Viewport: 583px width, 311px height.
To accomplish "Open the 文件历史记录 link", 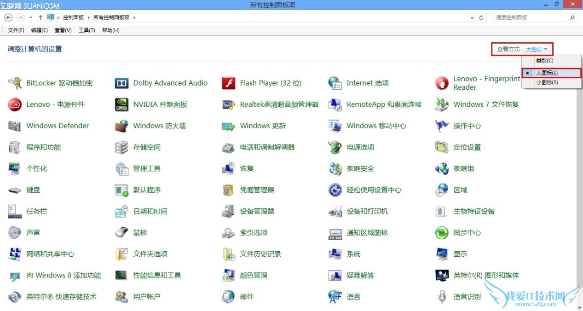I will [260, 254].
